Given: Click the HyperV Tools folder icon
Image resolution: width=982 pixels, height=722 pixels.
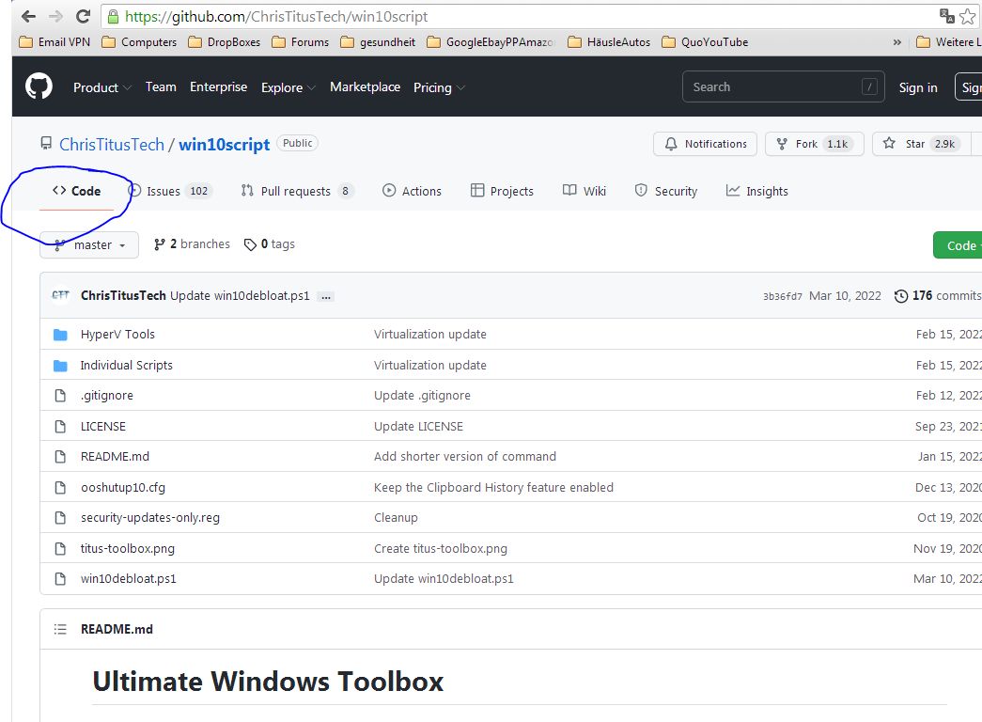Looking at the screenshot, I should tap(60, 335).
